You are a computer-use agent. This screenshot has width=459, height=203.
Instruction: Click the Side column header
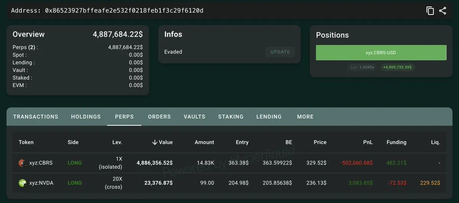pyautogui.click(x=73, y=142)
